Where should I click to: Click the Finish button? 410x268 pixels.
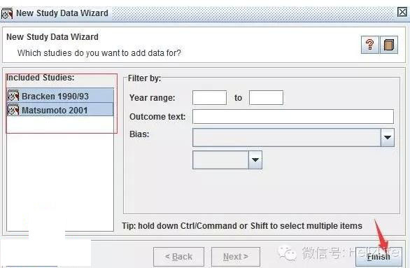point(379,257)
